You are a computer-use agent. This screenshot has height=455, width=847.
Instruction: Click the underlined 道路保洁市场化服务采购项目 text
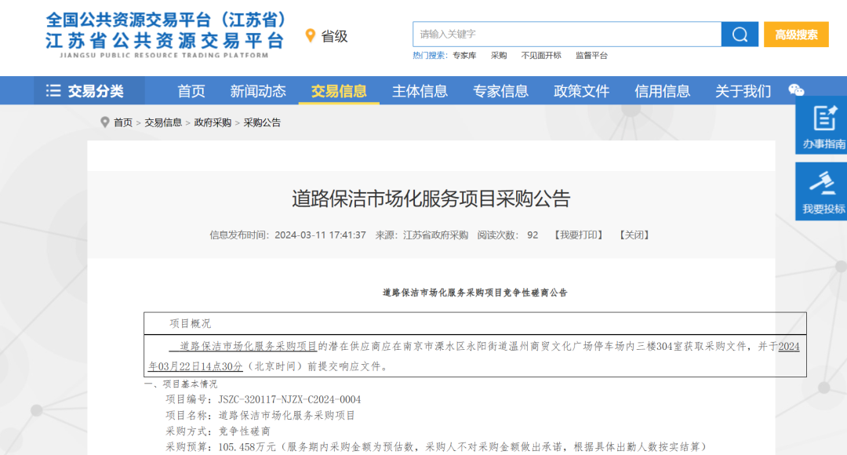click(248, 347)
